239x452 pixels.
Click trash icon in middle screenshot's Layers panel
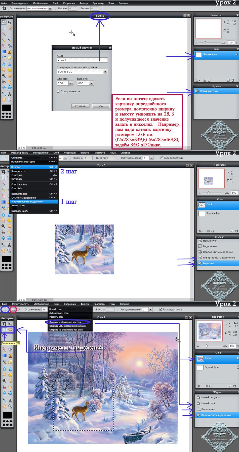point(236,231)
